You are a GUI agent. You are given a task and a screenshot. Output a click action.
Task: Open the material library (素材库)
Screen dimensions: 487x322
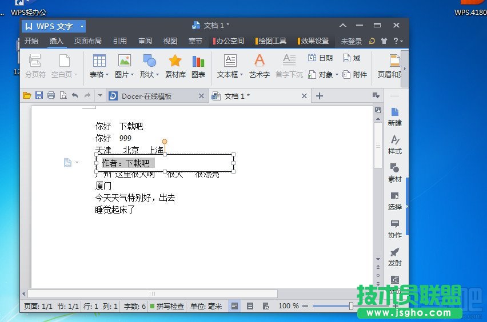(175, 66)
